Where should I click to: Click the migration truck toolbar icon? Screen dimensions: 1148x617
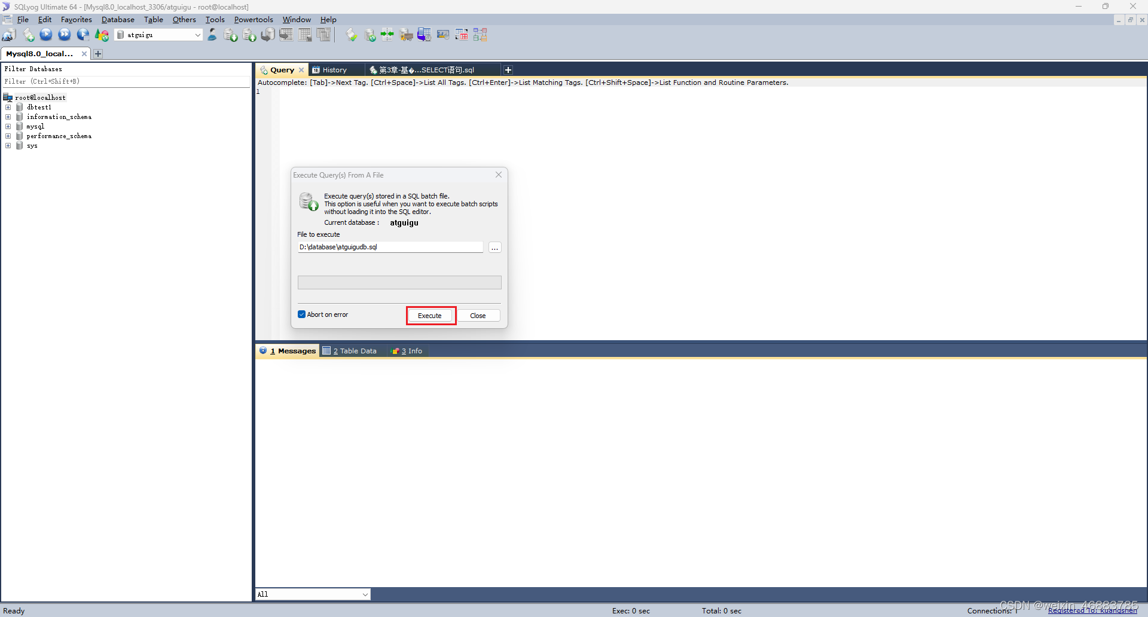tap(407, 35)
